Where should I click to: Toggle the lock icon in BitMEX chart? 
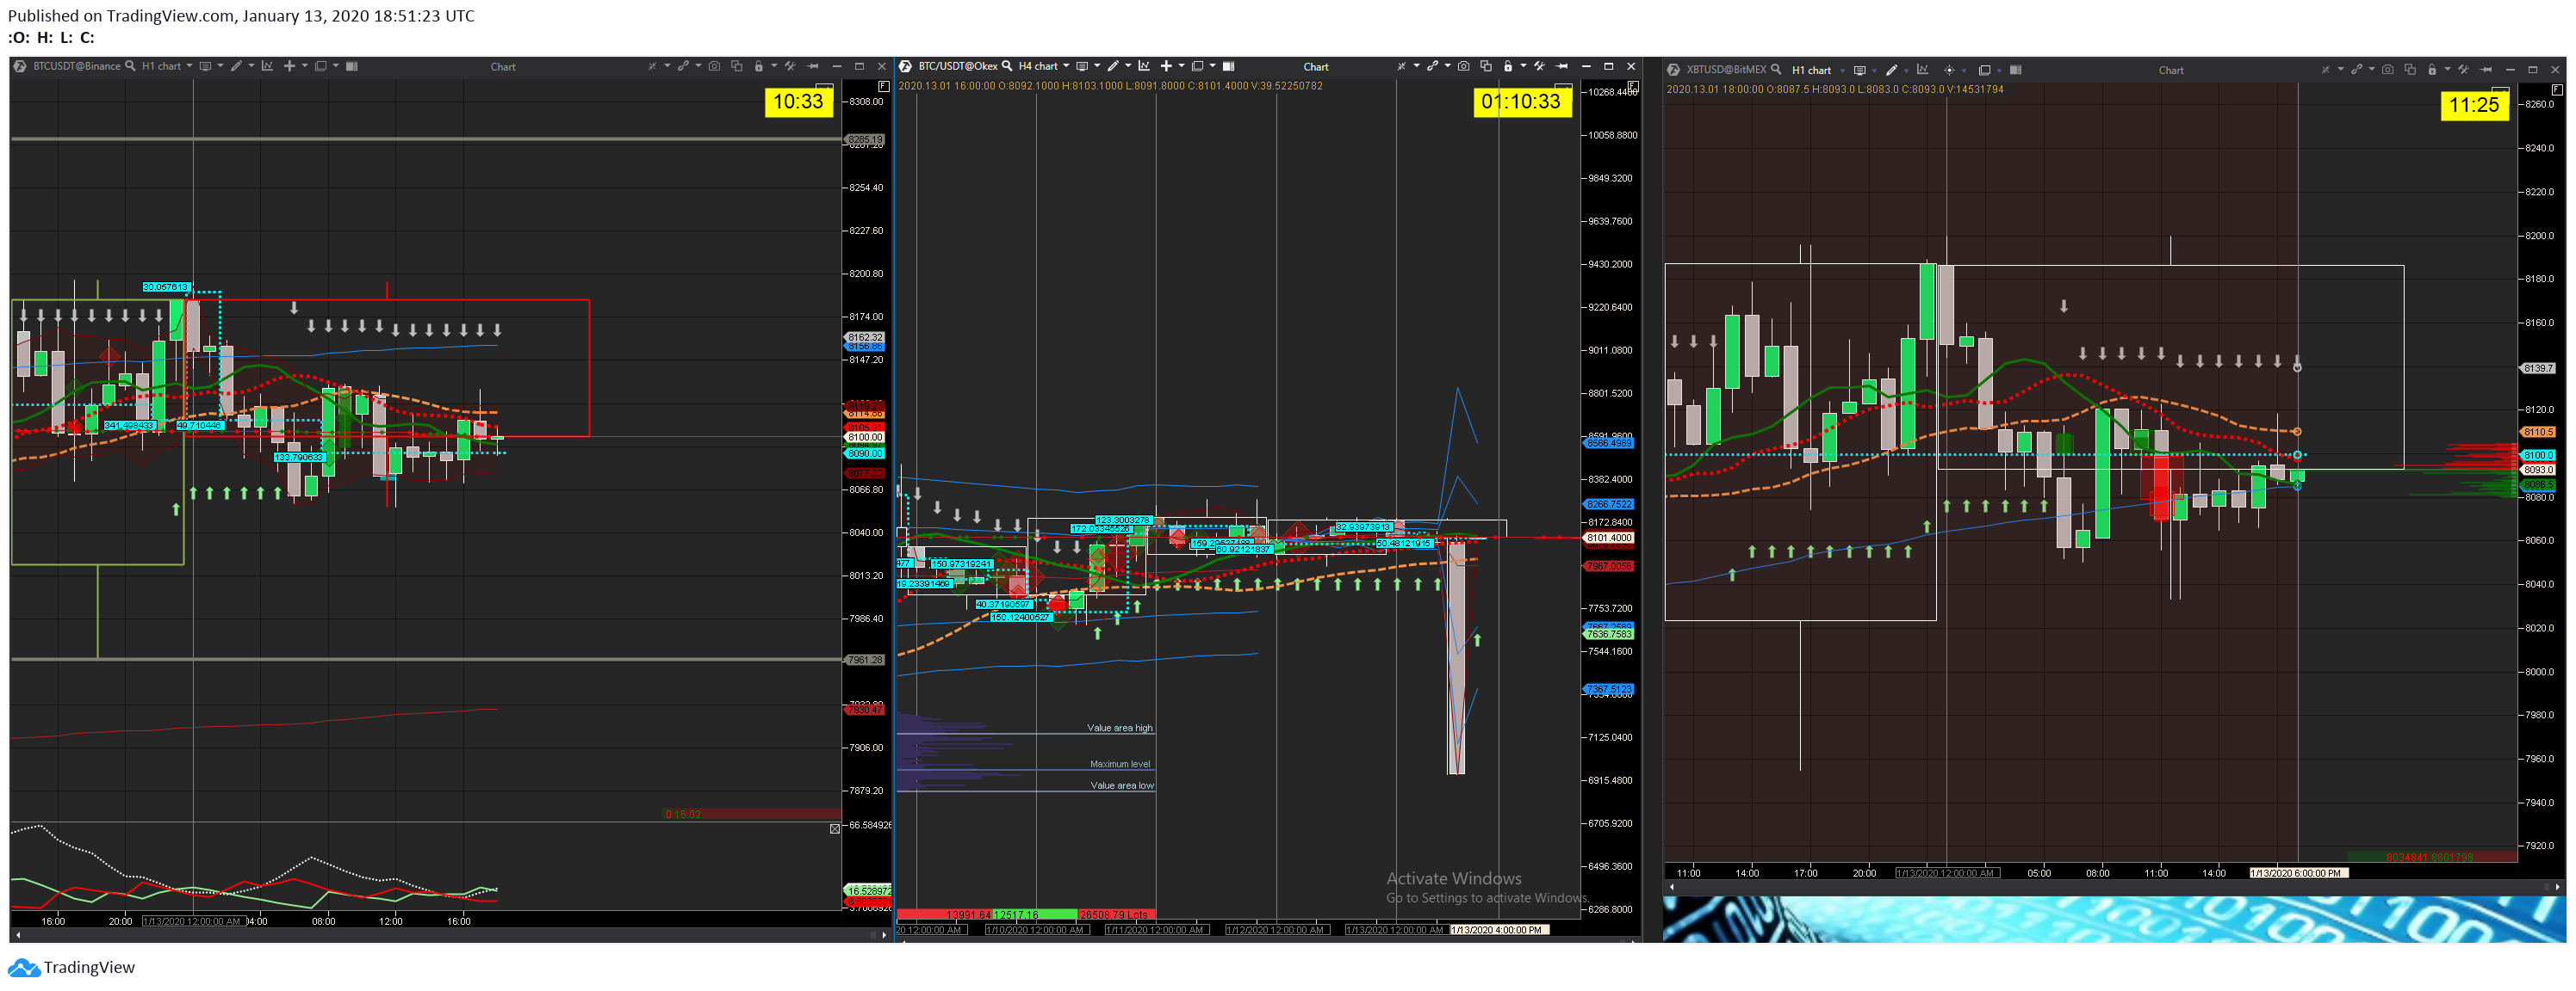pyautogui.click(x=2432, y=70)
